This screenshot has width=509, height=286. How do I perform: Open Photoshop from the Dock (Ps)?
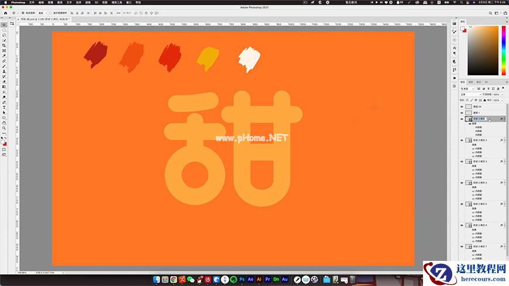click(242, 279)
